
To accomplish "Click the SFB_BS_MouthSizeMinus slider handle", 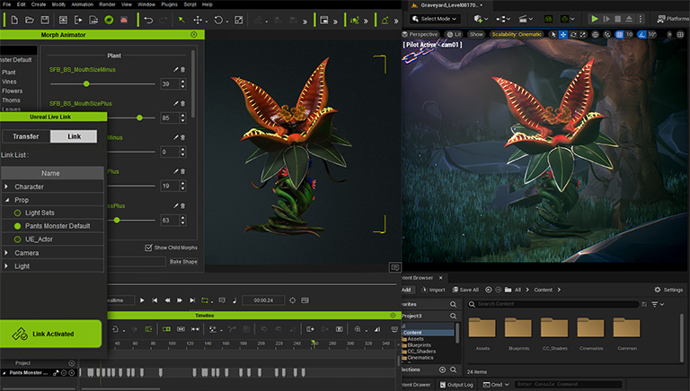I will [87, 83].
